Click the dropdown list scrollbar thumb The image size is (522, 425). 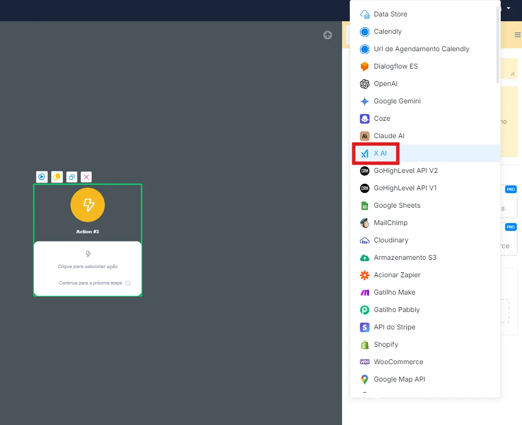(x=498, y=45)
